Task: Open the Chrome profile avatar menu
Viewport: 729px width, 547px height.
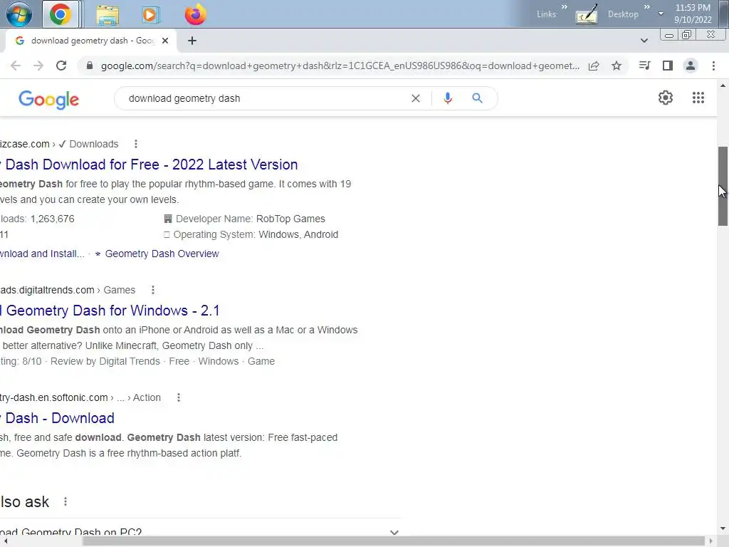Action: pos(691,66)
